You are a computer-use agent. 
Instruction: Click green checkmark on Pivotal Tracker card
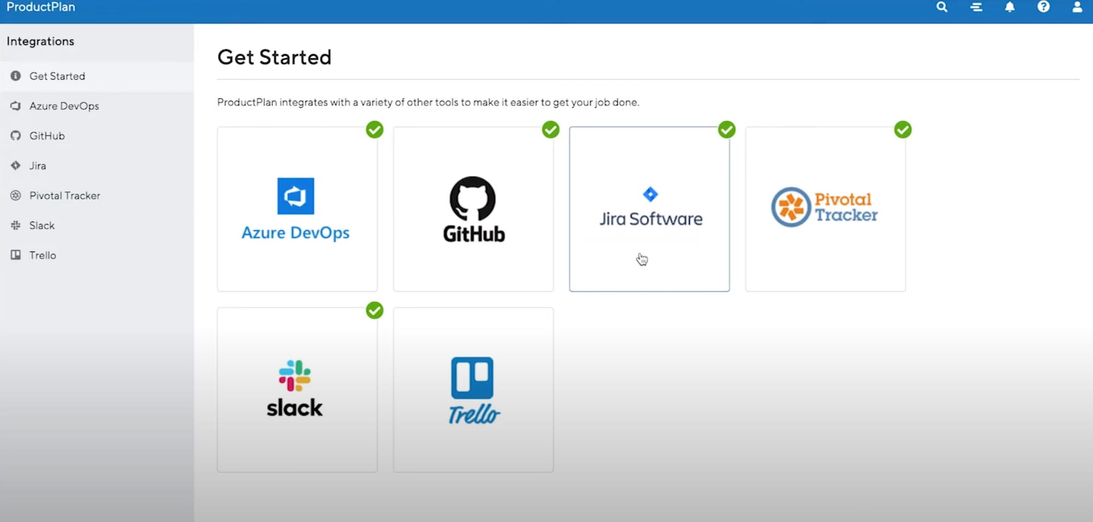tap(903, 130)
